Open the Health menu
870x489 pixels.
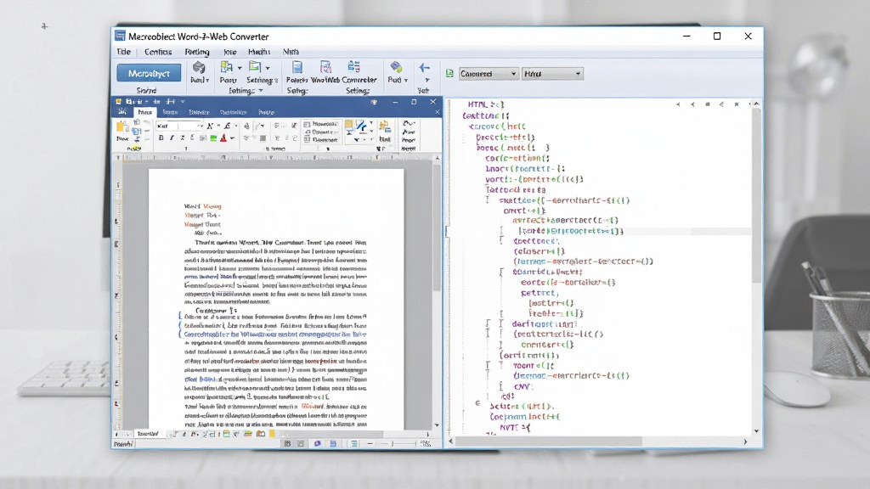(259, 52)
